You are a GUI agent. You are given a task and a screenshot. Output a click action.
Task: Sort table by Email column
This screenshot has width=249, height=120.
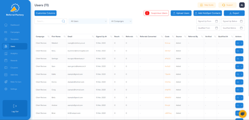pos(93,36)
